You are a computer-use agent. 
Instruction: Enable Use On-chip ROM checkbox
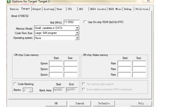coord(85,22)
